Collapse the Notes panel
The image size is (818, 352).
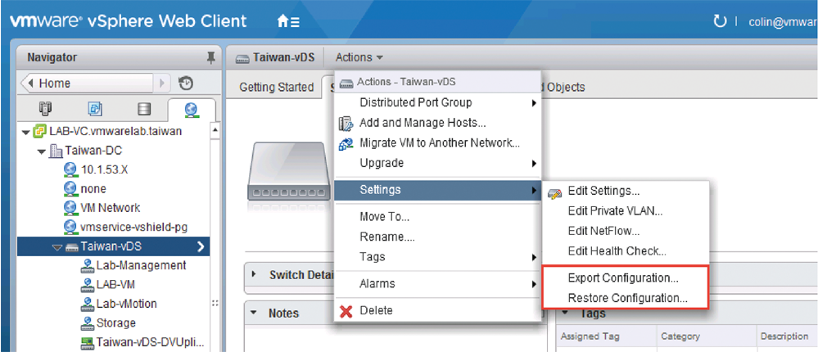[x=254, y=313]
